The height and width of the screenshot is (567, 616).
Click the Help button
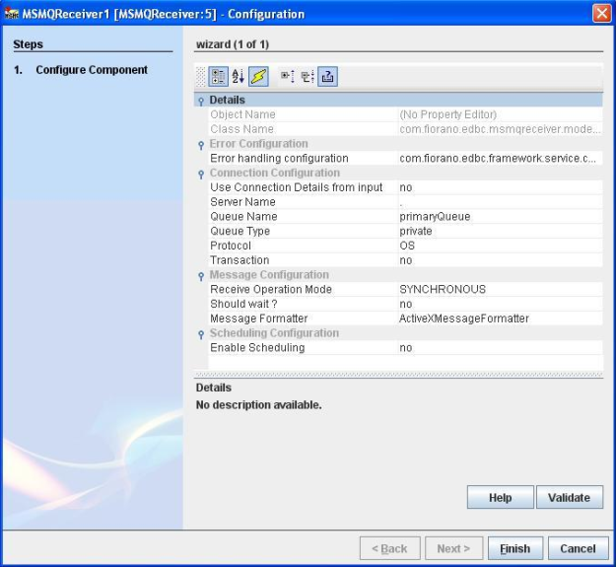500,497
